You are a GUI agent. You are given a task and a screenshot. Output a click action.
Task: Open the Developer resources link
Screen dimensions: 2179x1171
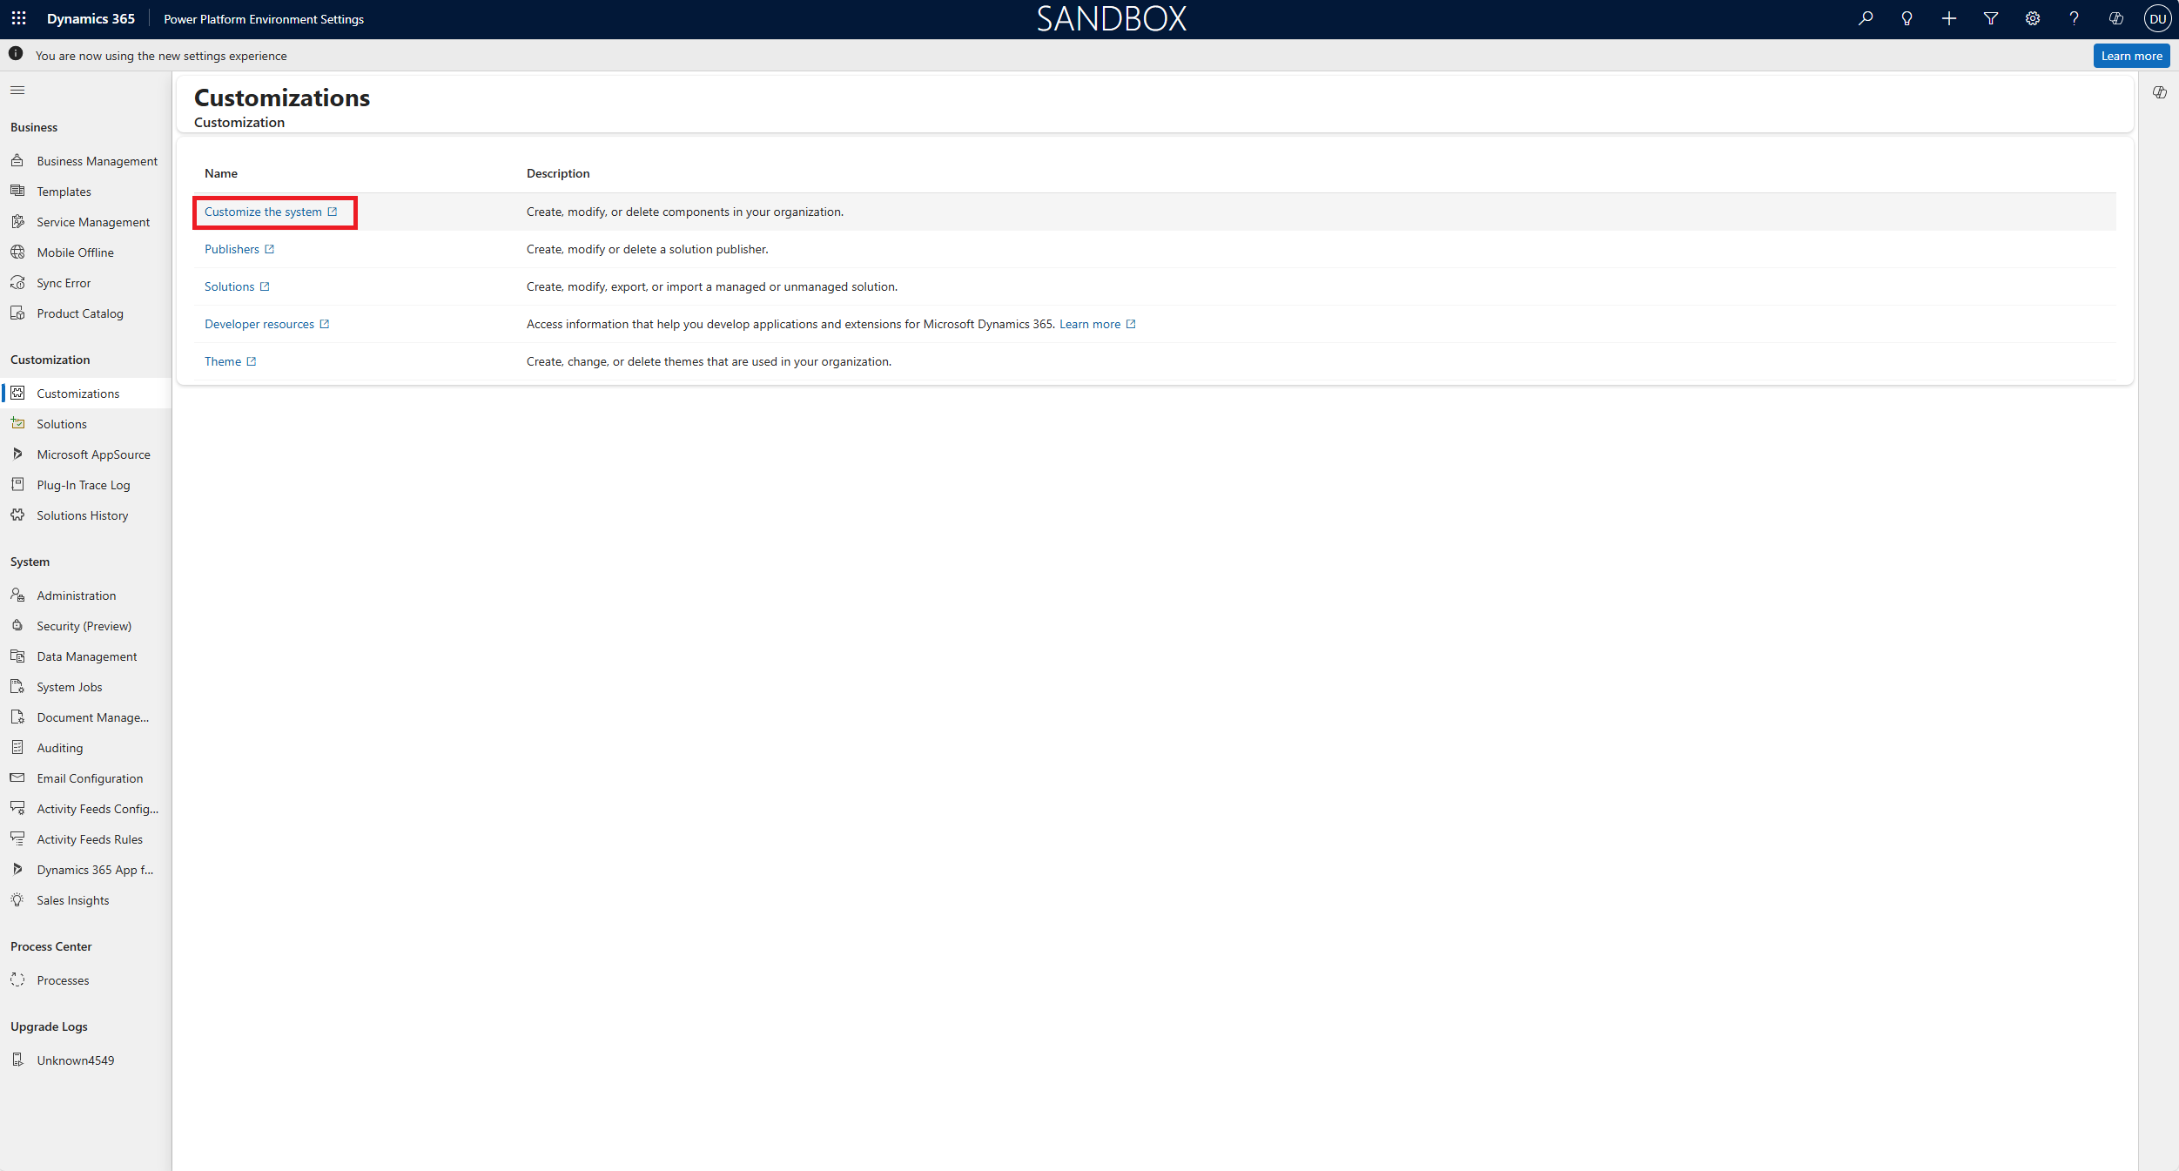click(259, 324)
